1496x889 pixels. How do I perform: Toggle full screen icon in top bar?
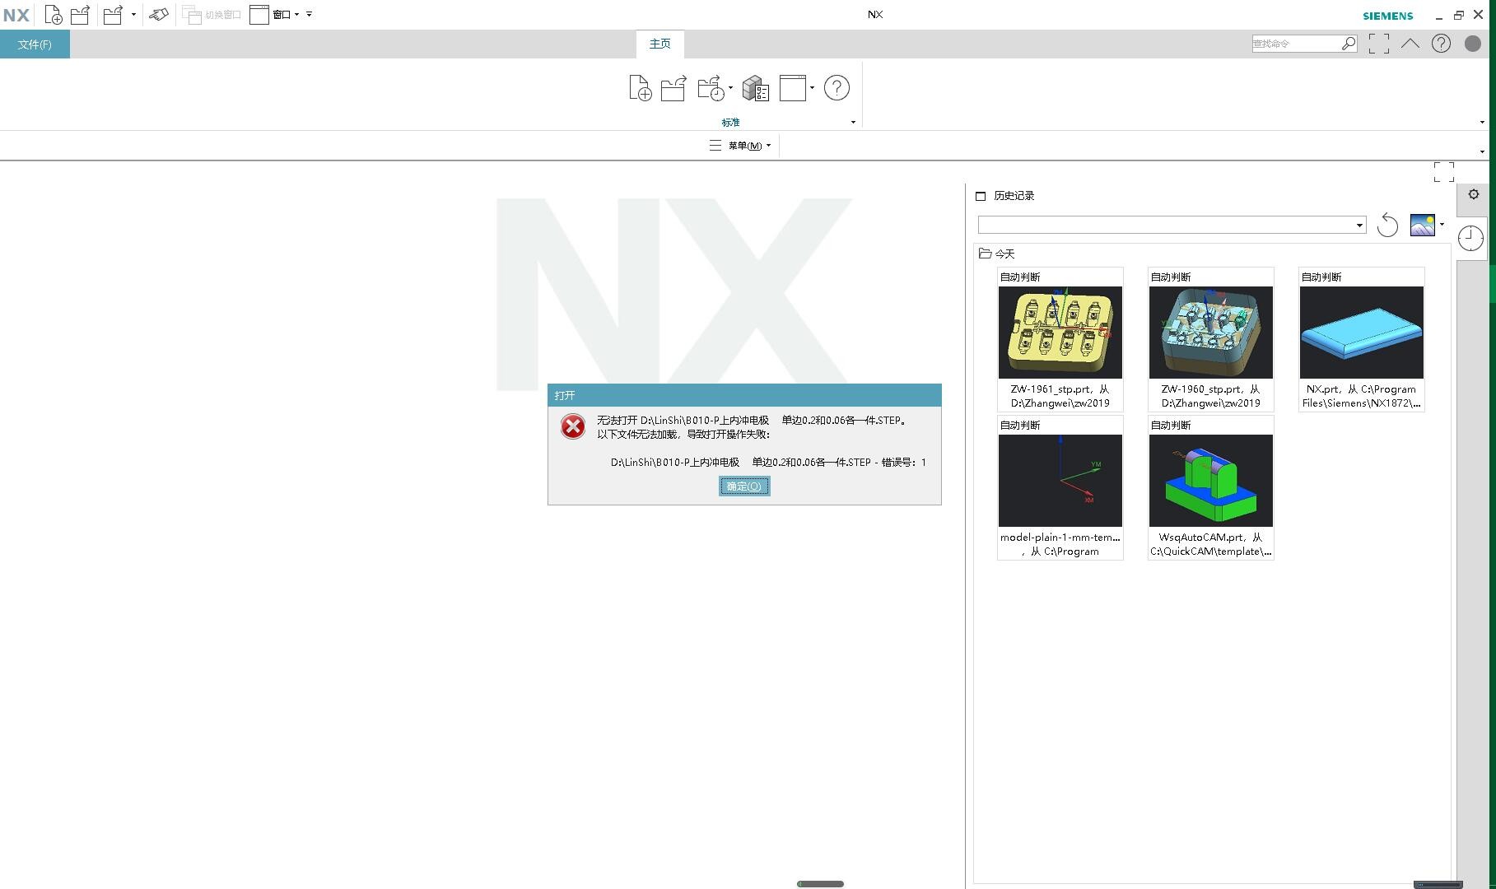[x=1379, y=44]
